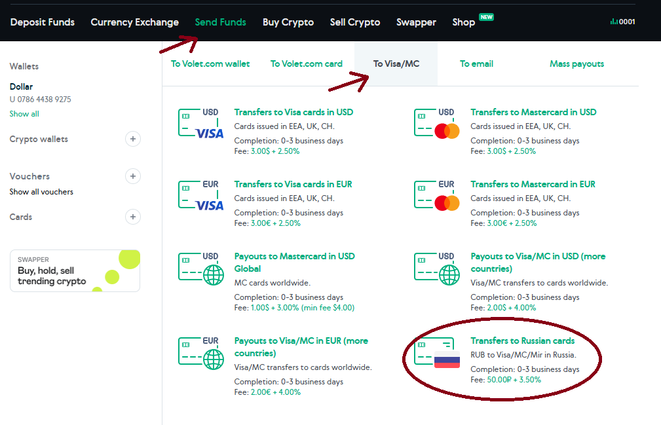Select the To Volet.com wallet tab
This screenshot has height=425, width=661.
point(210,64)
